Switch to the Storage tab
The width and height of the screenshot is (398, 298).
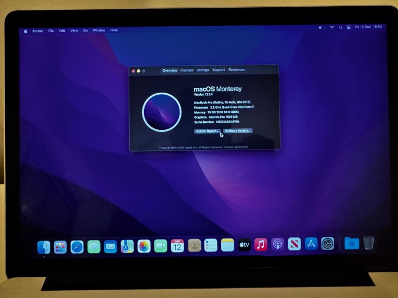point(203,70)
